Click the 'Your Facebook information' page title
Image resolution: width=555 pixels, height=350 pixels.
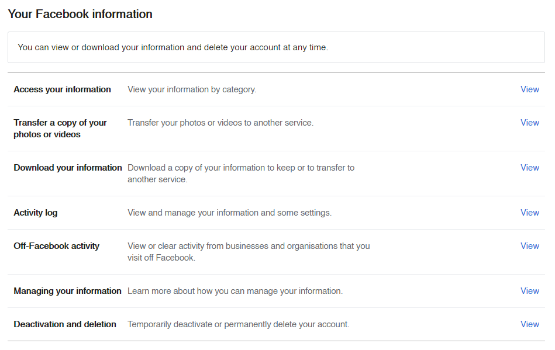(x=80, y=14)
